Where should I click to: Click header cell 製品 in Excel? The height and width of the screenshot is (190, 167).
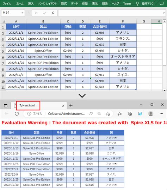(43, 27)
